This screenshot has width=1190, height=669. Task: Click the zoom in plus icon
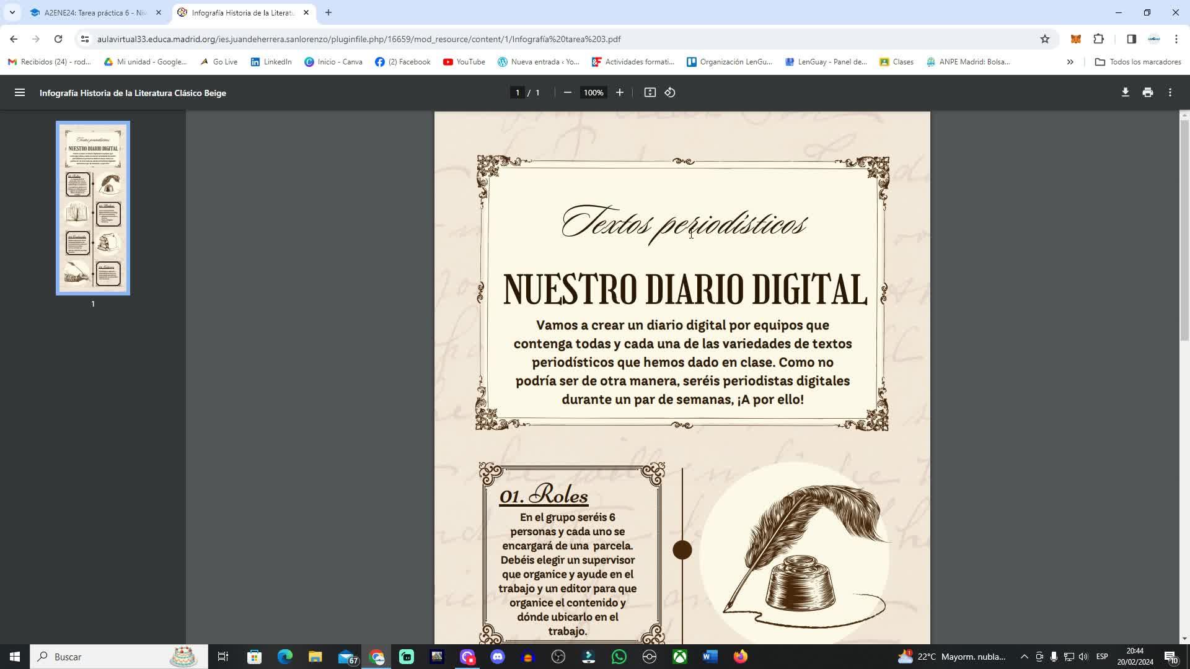[619, 93]
